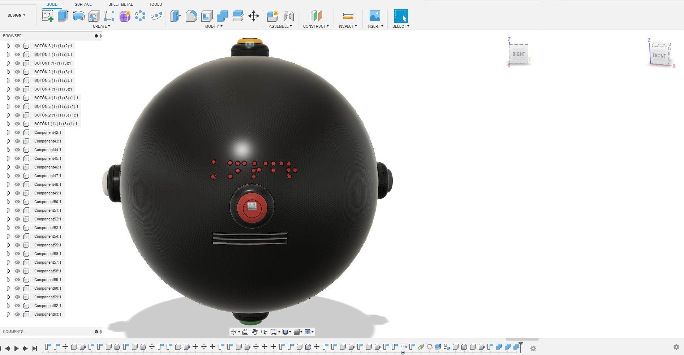Open the Display Settings dropdown
The height and width of the screenshot is (355, 684).
tap(287, 332)
